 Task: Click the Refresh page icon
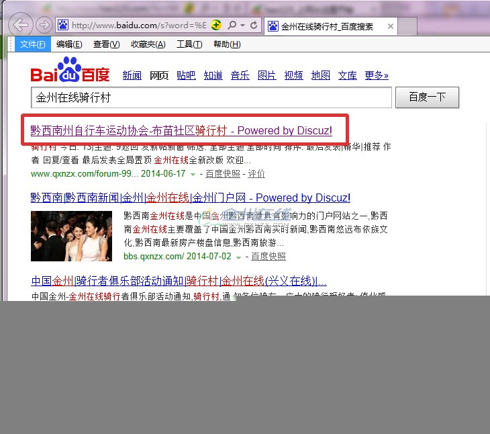pyautogui.click(x=254, y=25)
